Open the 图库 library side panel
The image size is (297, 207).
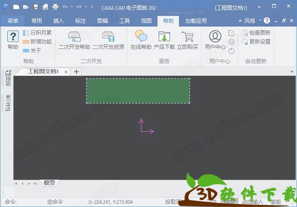[8, 78]
